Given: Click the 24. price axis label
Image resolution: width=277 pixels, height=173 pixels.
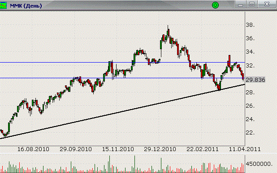Looking at the screenshot, I should pyautogui.click(x=250, y=119).
